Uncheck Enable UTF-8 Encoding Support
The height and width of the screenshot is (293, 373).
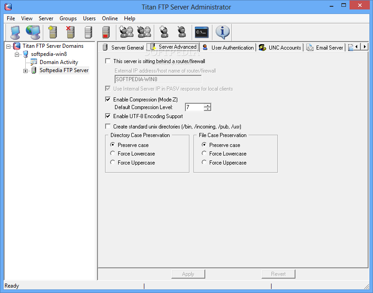coord(108,116)
